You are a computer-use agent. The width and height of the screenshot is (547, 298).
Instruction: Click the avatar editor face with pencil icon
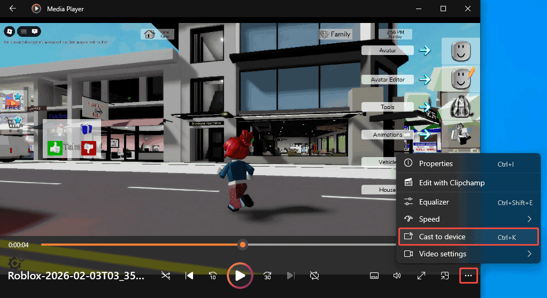point(462,79)
